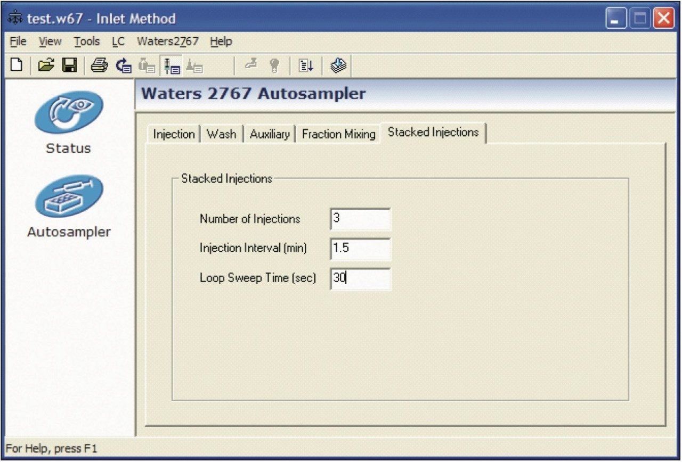Click the application icon in title bar
Screen dimensions: 682x462
14,19
